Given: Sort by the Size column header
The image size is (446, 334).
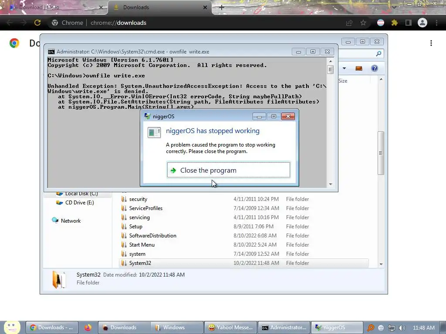Looking at the screenshot, I should [x=343, y=80].
